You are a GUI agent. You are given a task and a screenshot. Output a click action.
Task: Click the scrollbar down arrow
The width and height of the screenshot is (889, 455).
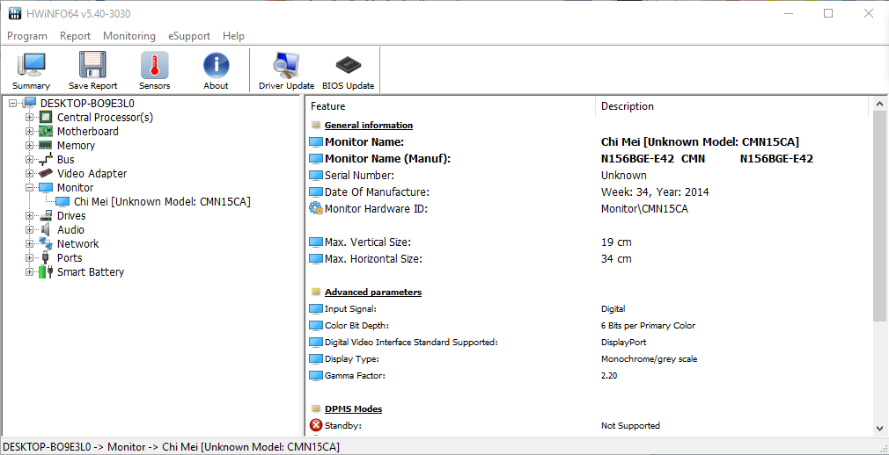pyautogui.click(x=880, y=429)
